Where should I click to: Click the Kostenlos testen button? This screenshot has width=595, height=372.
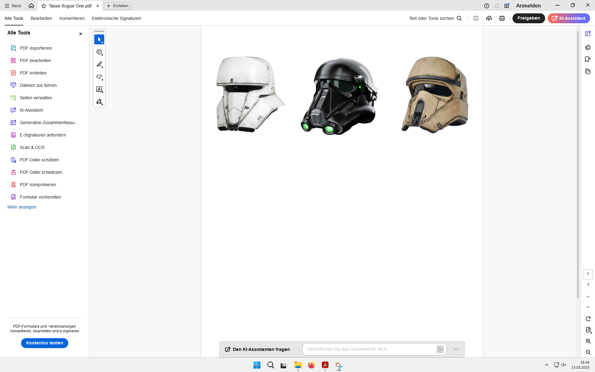[x=45, y=343]
